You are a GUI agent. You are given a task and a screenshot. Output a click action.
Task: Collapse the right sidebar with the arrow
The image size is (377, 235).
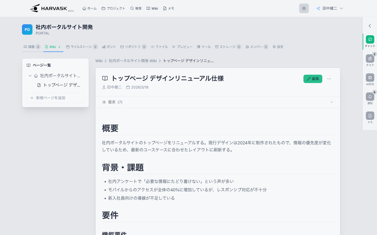tap(370, 26)
